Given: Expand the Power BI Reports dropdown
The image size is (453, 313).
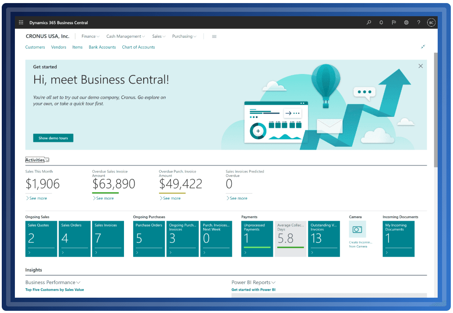Looking at the screenshot, I should 253,282.
